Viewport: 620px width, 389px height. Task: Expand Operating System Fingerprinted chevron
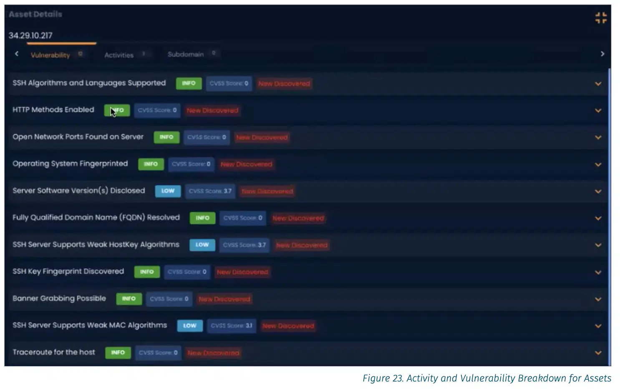[598, 165]
